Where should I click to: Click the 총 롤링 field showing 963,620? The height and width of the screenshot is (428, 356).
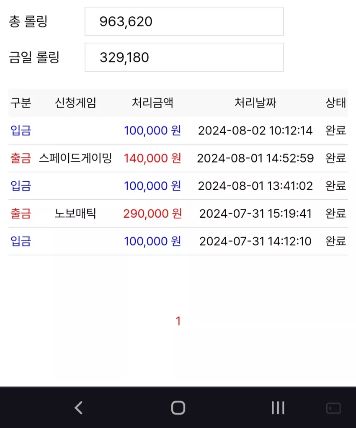tap(184, 21)
